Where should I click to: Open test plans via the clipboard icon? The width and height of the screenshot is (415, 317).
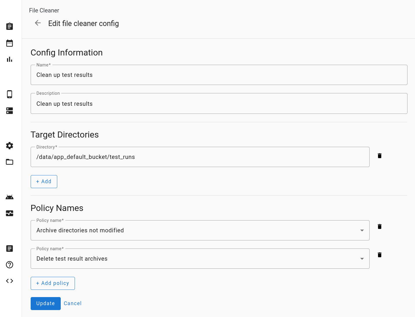(x=9, y=26)
